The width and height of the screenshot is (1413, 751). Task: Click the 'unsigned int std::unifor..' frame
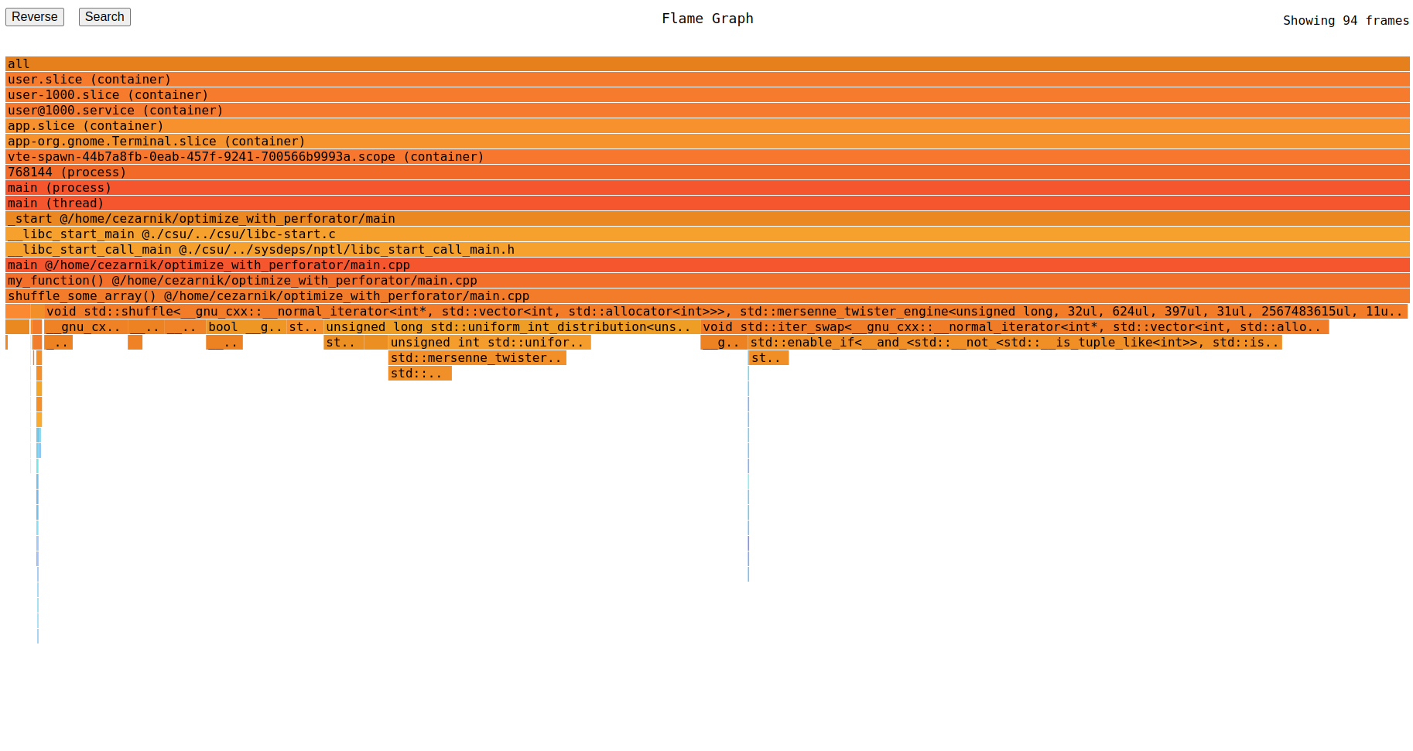(488, 342)
